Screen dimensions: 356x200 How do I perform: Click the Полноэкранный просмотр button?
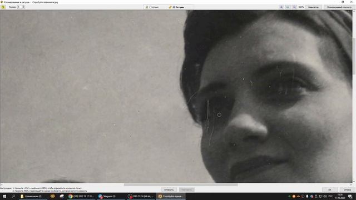(x=339, y=7)
